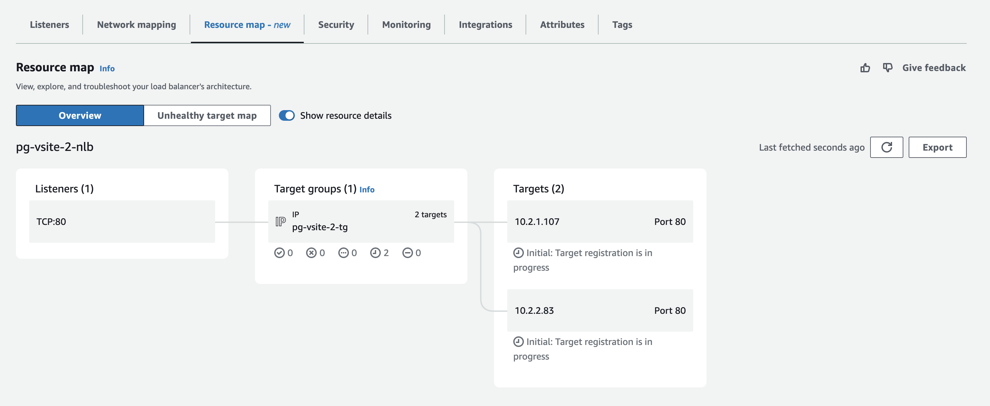Switch to the Network mapping tab

click(x=136, y=25)
